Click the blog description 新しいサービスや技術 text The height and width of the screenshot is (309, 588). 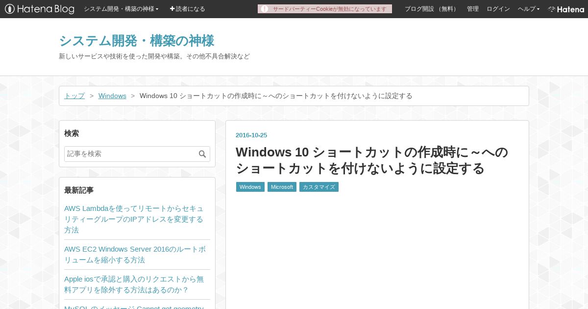pos(154,56)
